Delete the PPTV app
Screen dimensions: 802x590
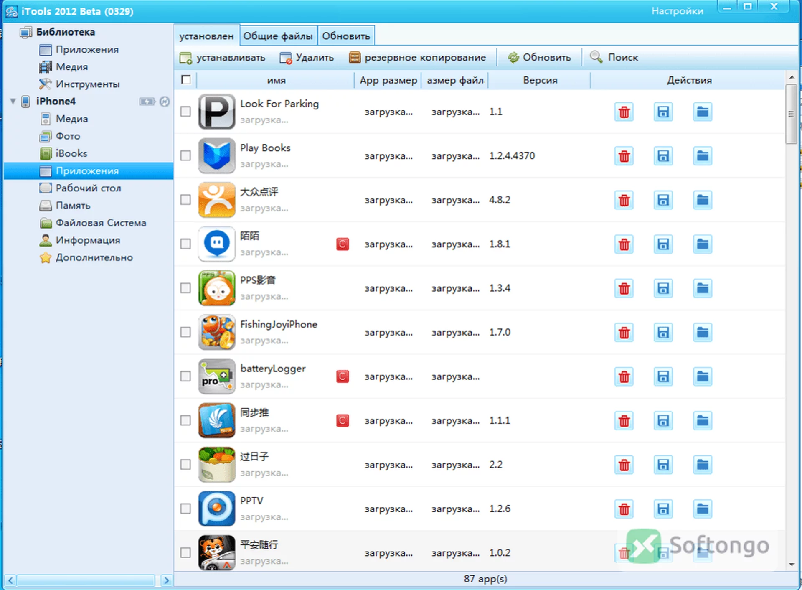(x=624, y=509)
